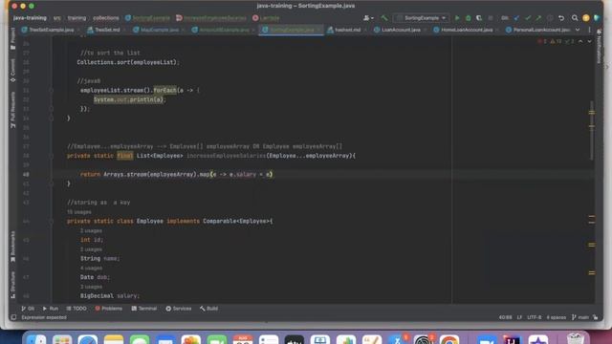This screenshot has width=612, height=344.
Task: Change the UTF-8 file encoding
Action: 534,317
